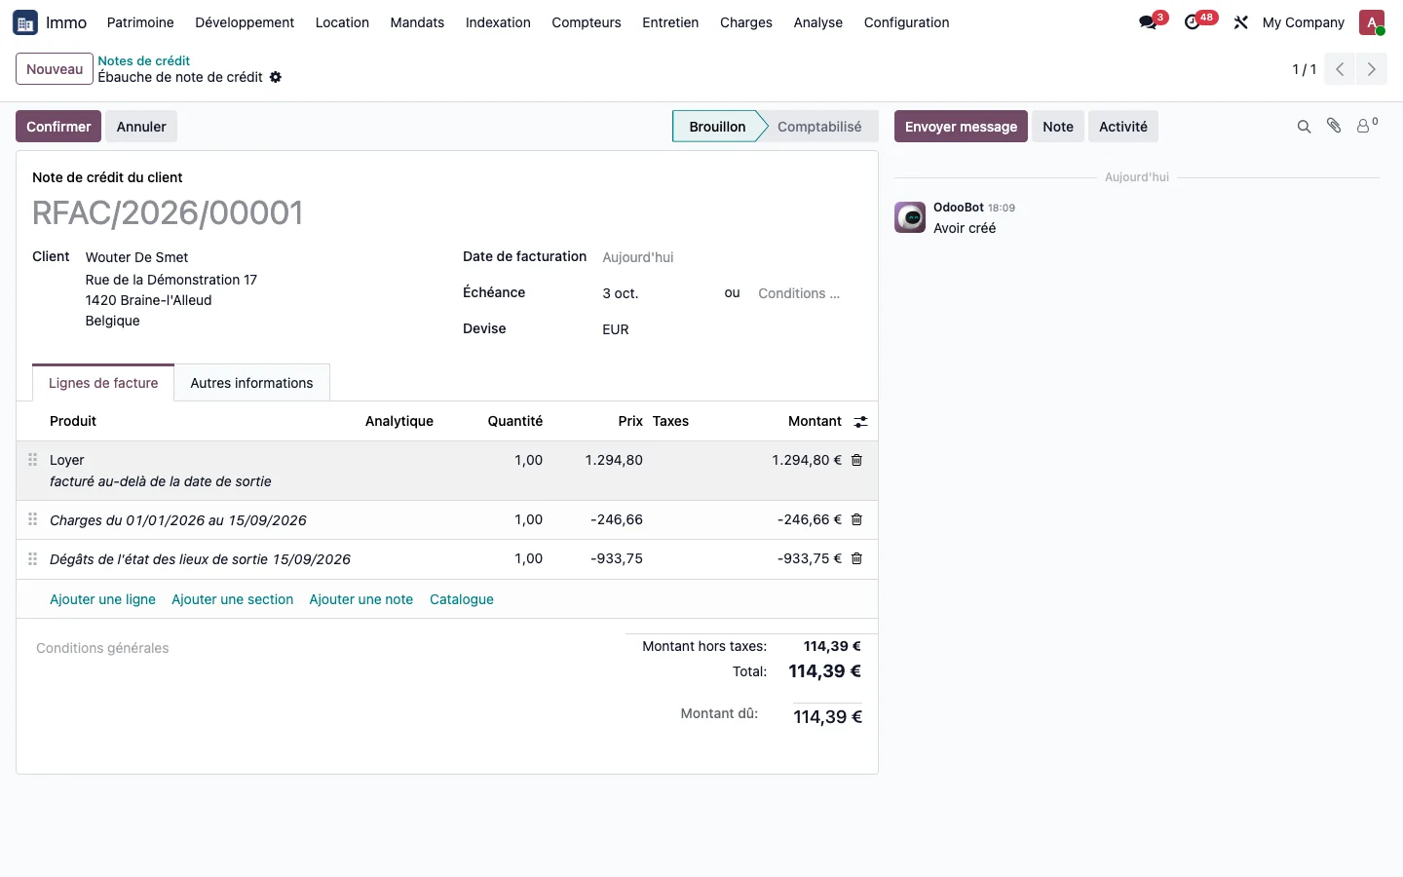Click Ajouter une section link

click(x=232, y=599)
